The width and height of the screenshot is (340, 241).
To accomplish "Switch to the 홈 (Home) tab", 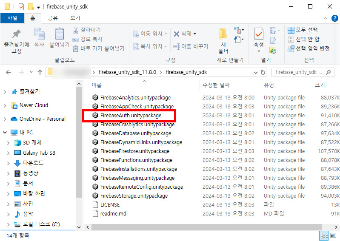I will point(32,18).
